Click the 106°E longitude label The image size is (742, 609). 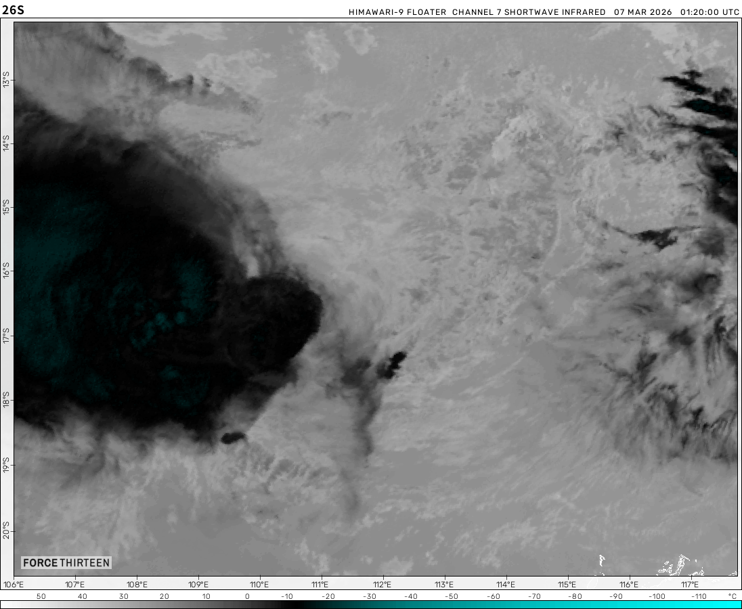[x=14, y=585]
